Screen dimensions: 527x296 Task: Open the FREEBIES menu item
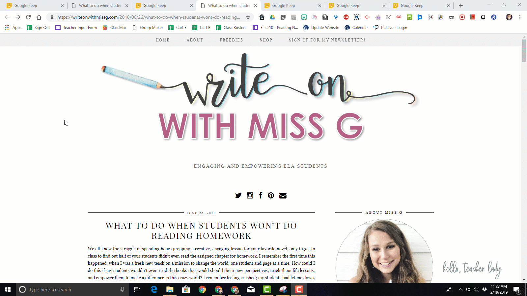231,40
